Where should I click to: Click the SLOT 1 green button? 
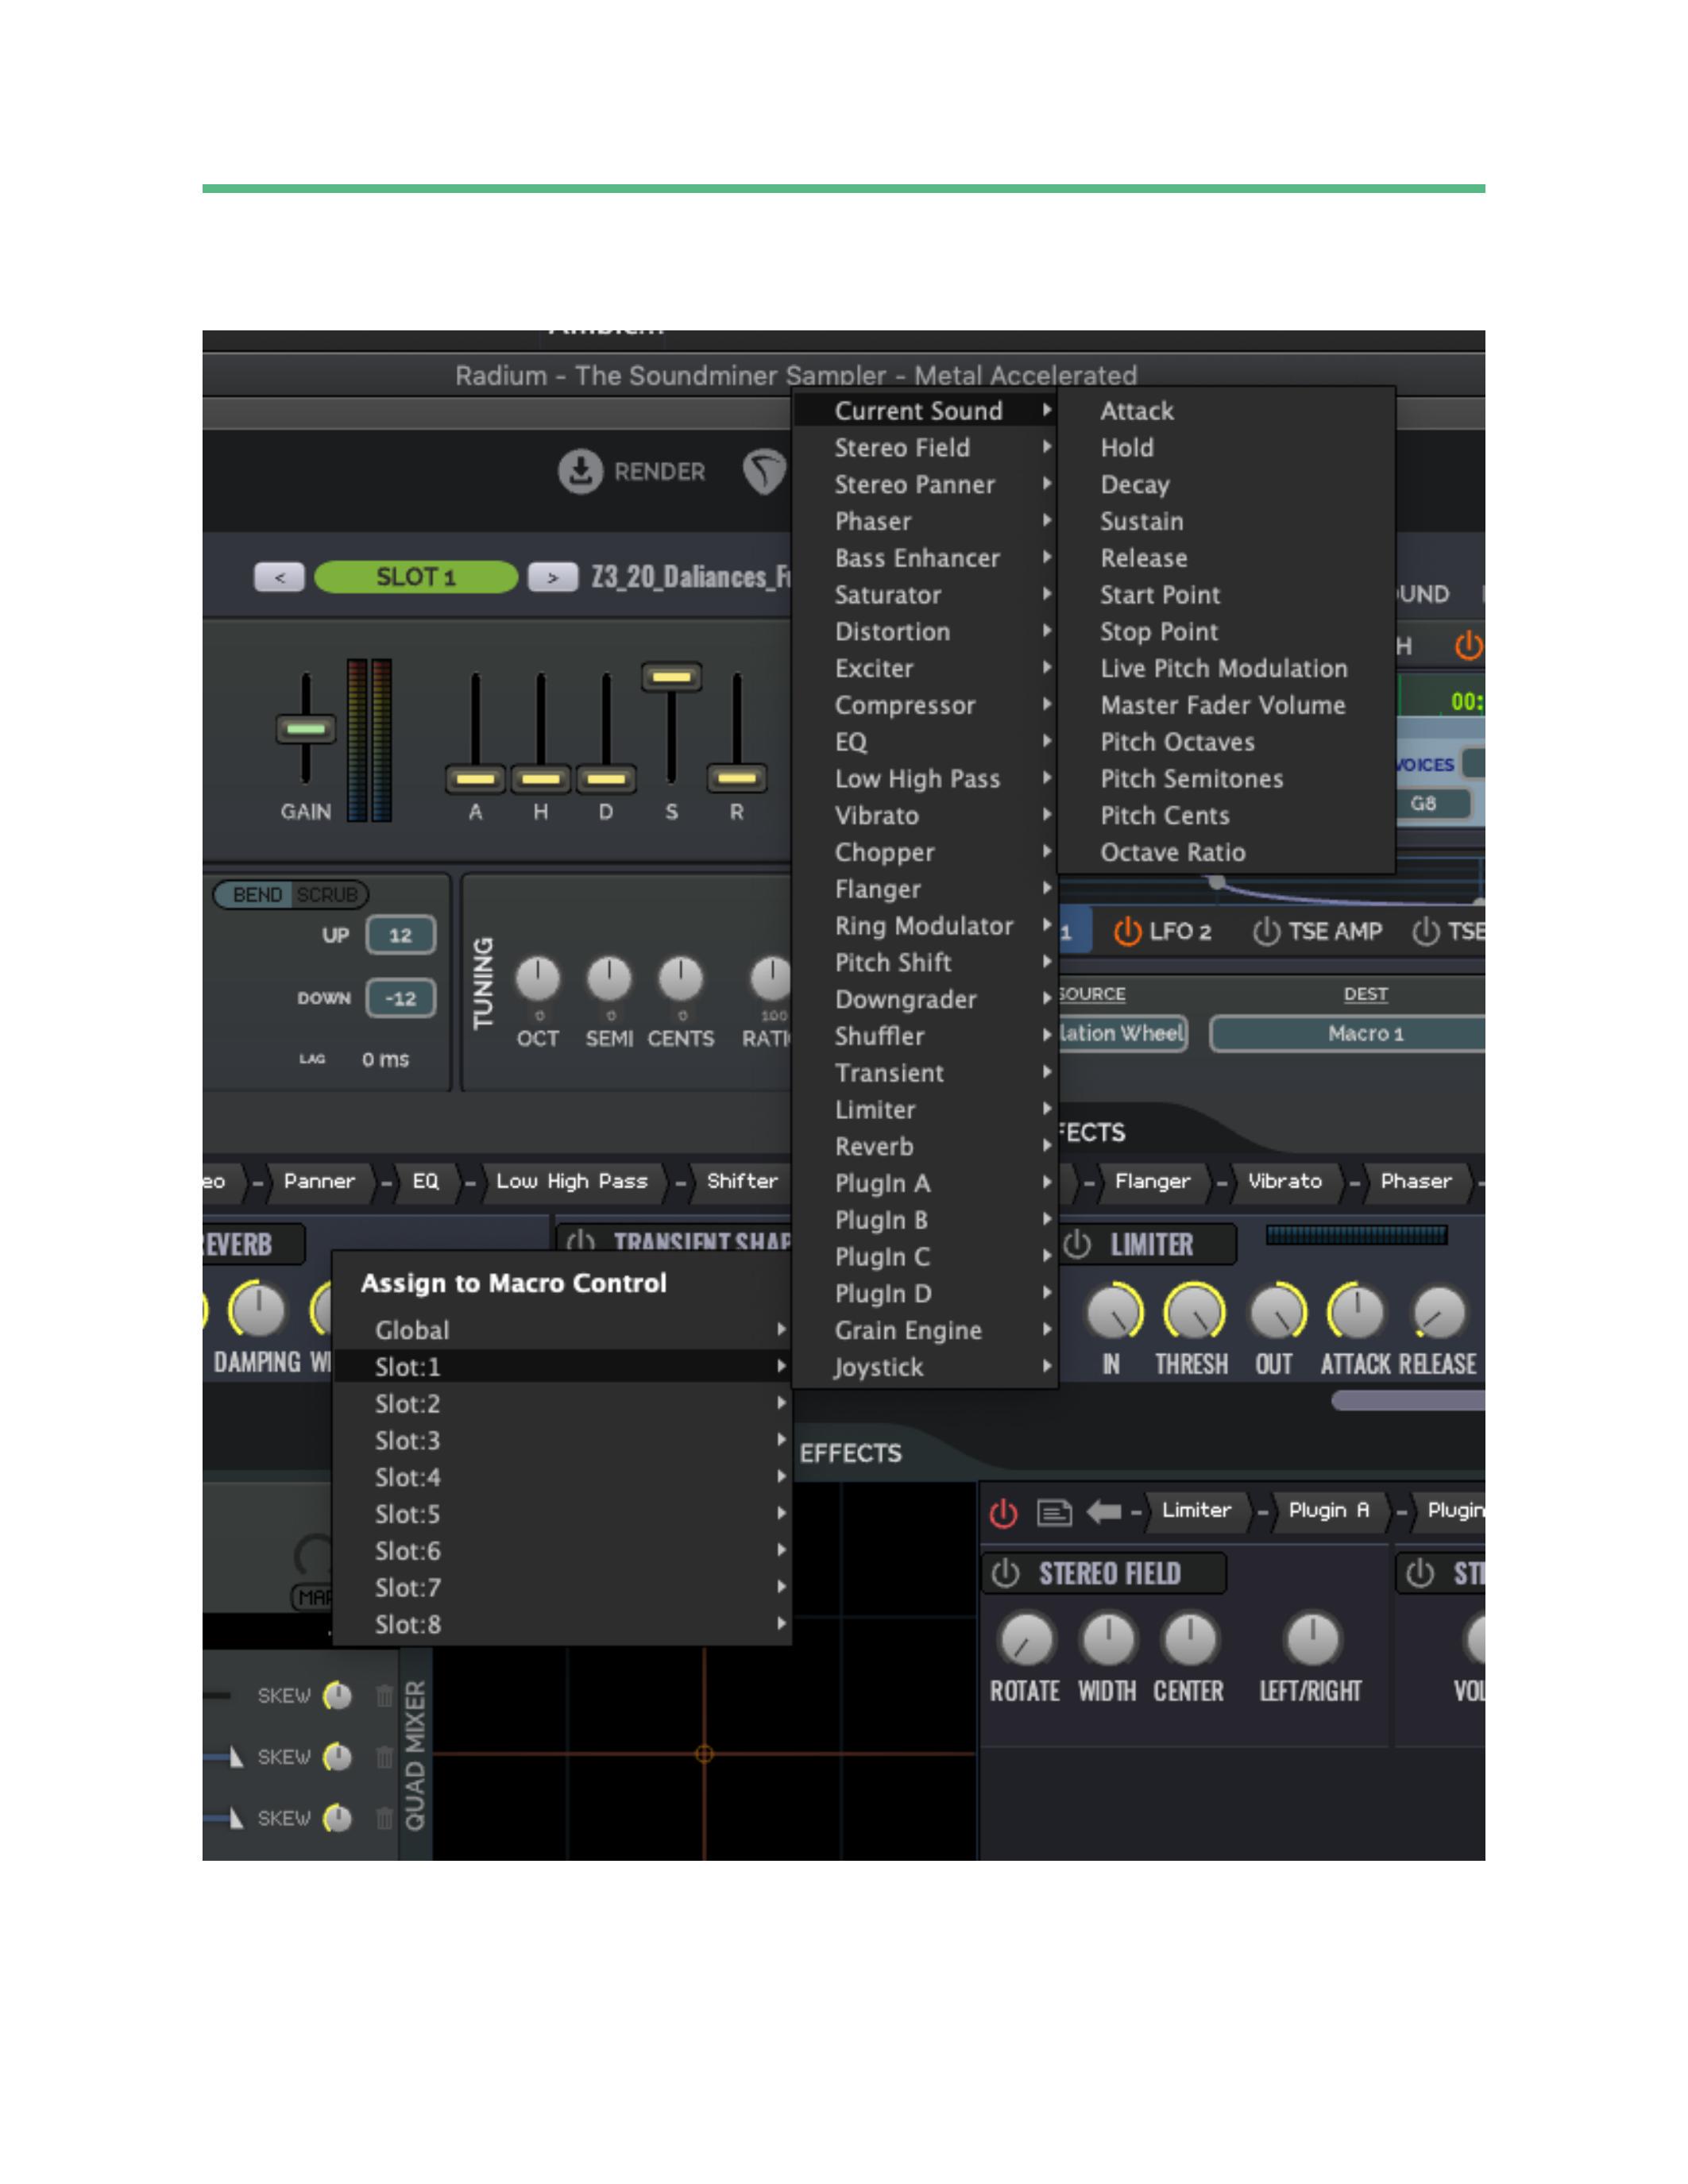415,577
